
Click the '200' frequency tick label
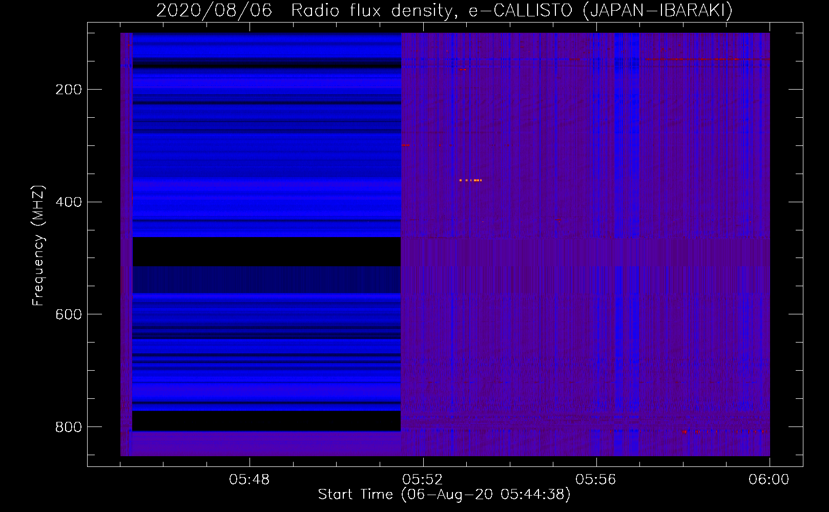point(69,90)
